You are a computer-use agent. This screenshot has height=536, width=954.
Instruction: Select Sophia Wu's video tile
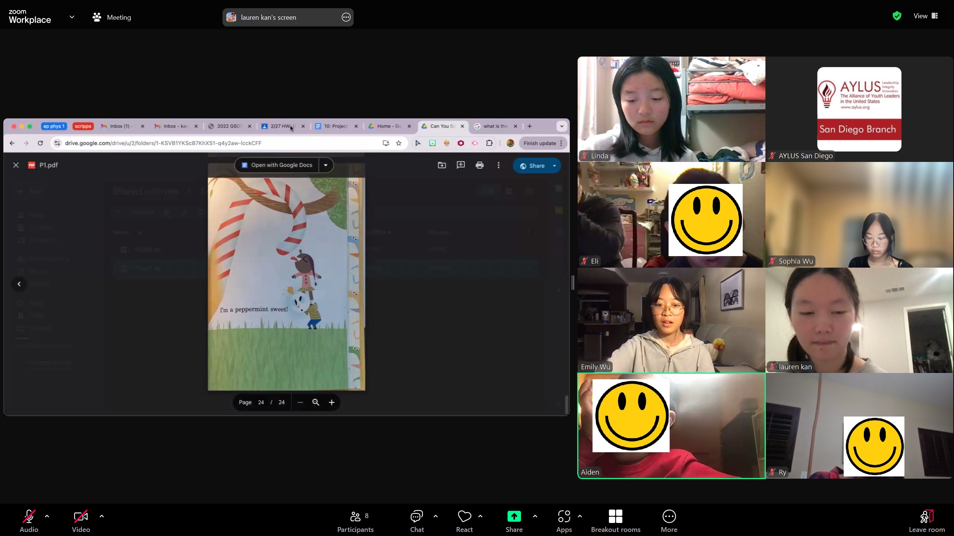(859, 215)
